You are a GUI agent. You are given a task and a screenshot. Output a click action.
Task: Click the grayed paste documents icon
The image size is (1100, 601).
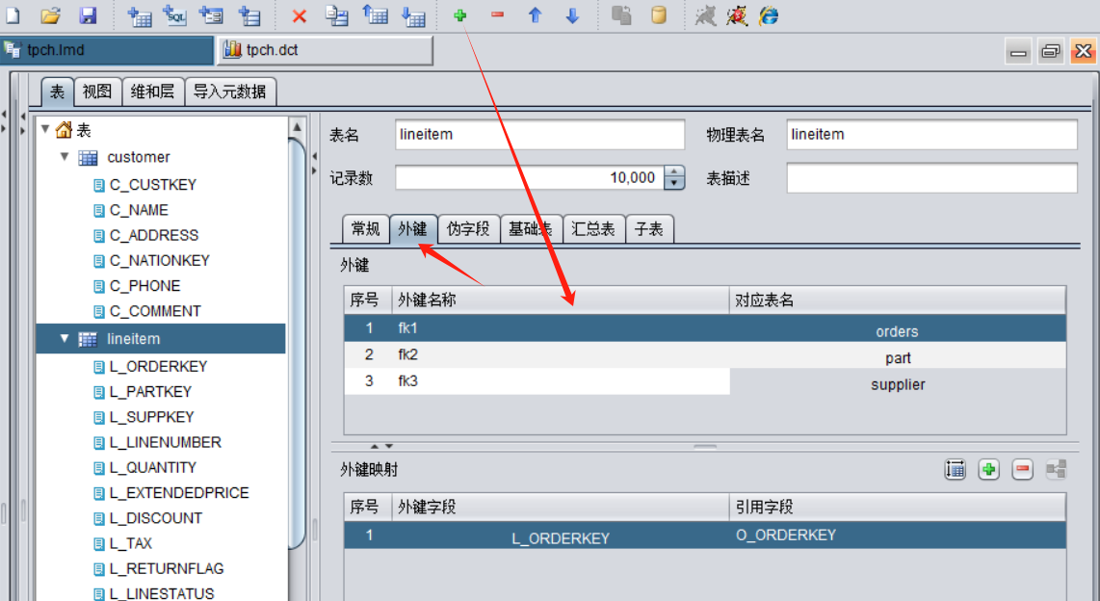pyautogui.click(x=621, y=15)
